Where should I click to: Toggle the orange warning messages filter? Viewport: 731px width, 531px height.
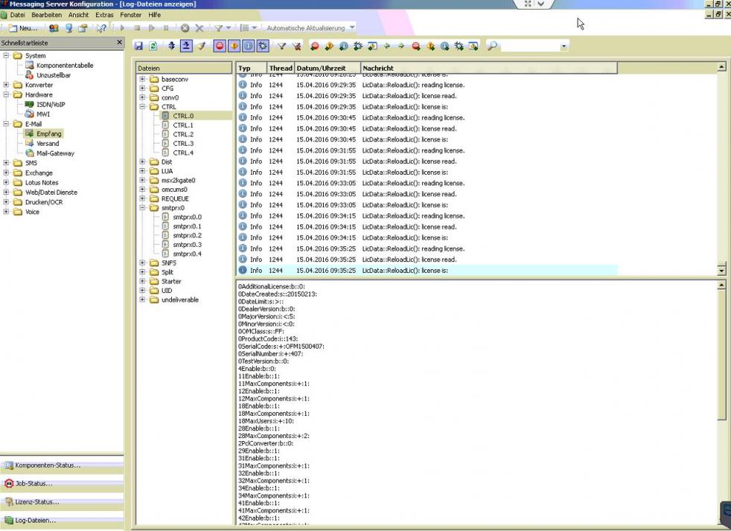click(x=234, y=46)
